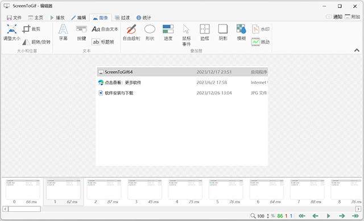Play the animation preview
The width and height of the screenshot is (364, 221).
point(329,216)
